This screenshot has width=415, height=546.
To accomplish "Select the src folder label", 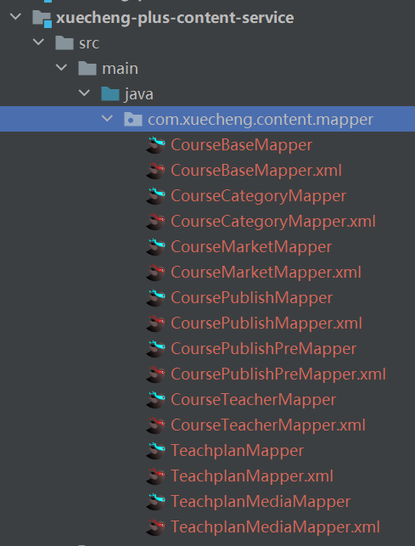I will point(89,43).
